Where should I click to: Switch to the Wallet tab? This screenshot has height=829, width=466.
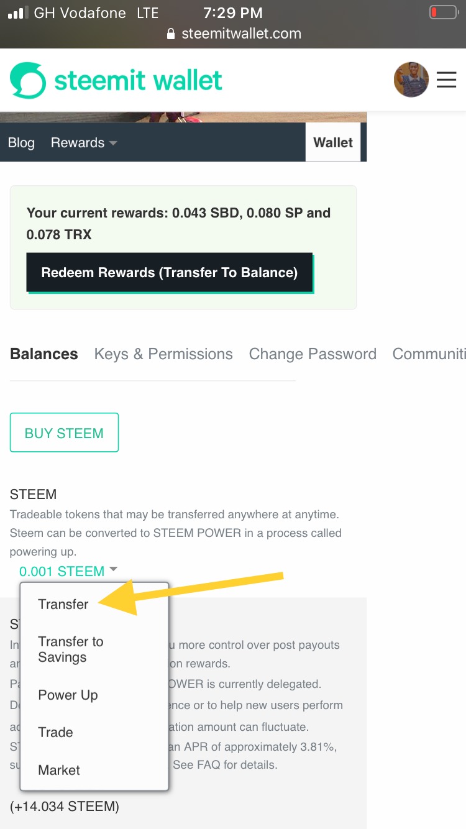point(333,142)
